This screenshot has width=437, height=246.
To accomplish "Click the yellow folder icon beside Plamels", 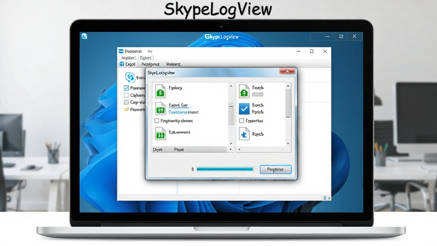I will click(126, 109).
